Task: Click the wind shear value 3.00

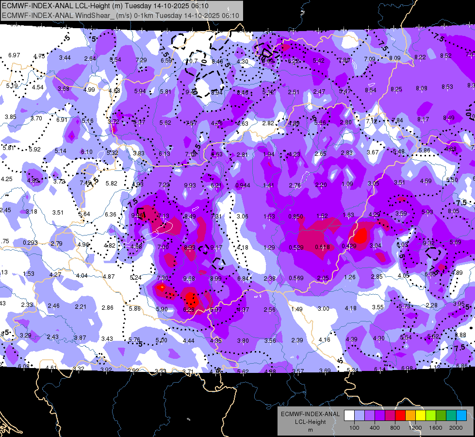Action: point(323,308)
